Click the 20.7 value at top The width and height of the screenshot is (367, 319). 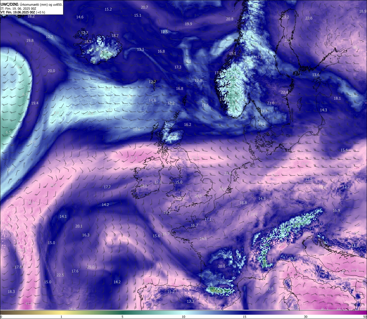point(145,7)
